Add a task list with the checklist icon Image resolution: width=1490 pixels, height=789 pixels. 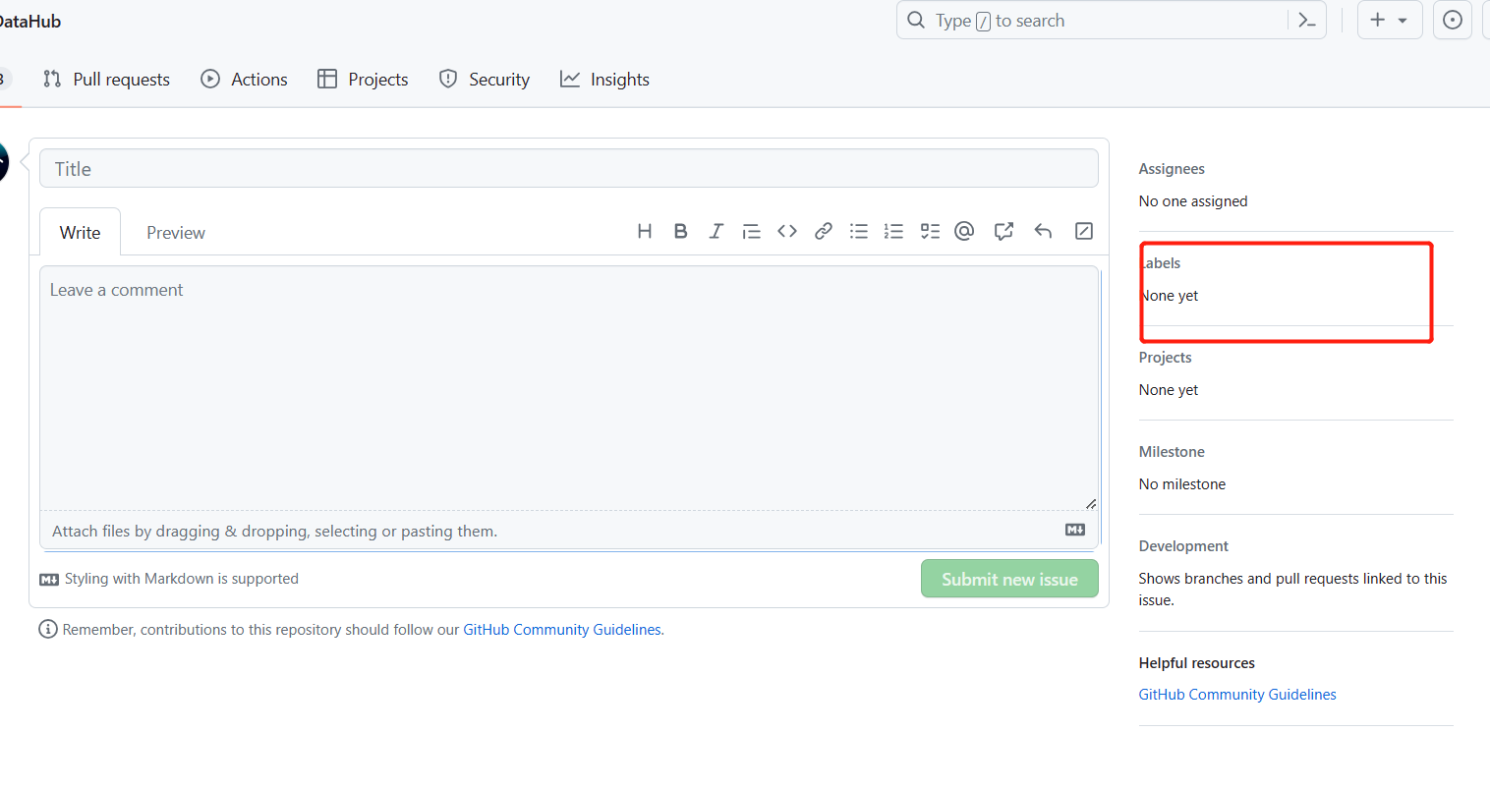(930, 231)
